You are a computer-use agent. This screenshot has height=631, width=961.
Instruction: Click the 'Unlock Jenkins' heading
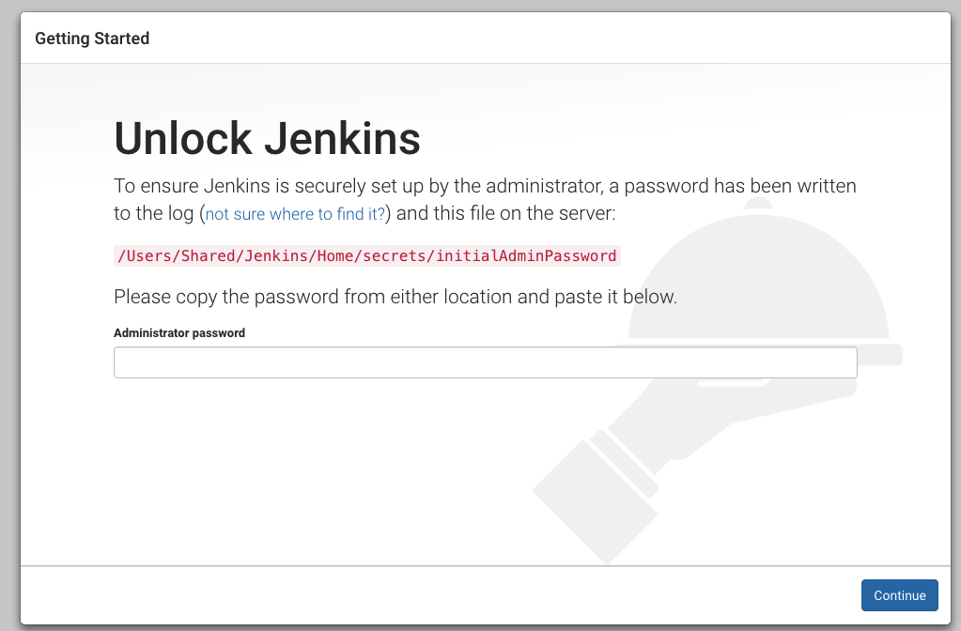click(x=267, y=138)
